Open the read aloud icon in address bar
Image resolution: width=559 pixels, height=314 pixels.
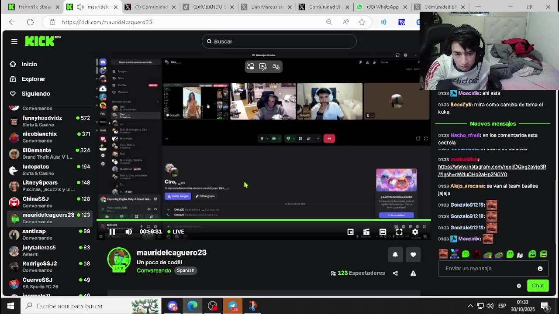[345, 22]
